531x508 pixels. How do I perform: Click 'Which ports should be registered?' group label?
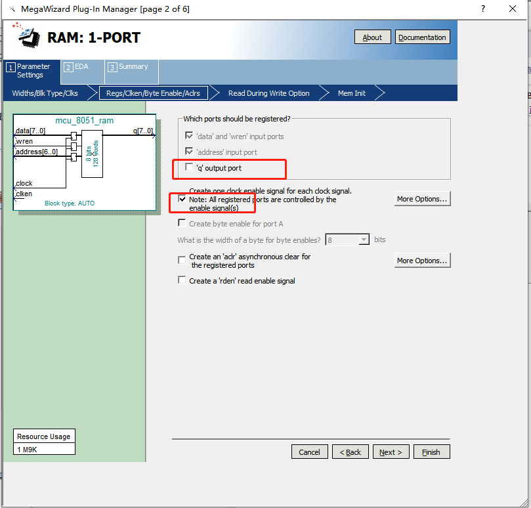(x=237, y=119)
